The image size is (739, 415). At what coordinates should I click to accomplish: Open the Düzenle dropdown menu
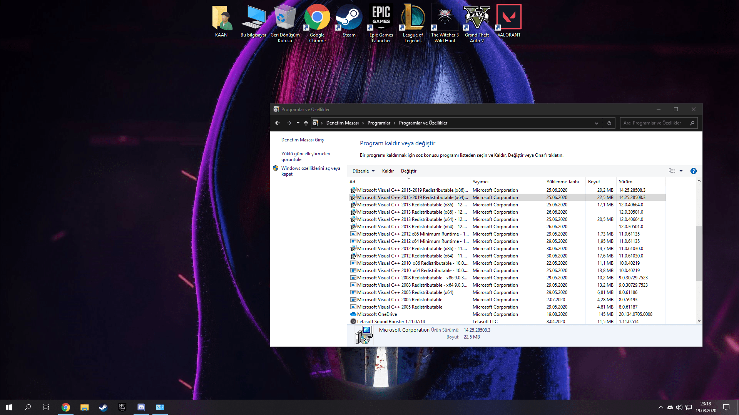pos(363,171)
